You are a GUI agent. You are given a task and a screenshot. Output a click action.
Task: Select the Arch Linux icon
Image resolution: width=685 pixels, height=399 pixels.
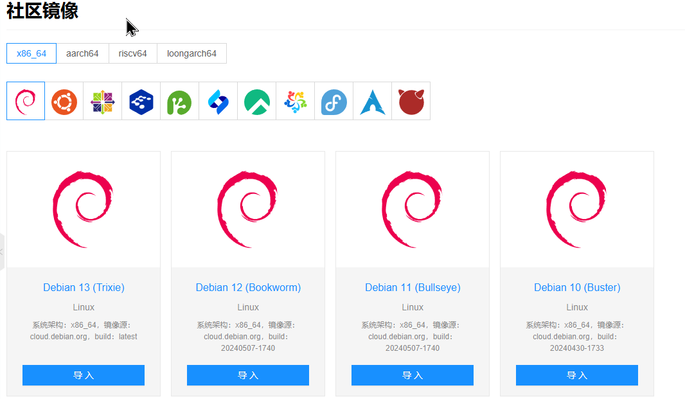tap(373, 101)
